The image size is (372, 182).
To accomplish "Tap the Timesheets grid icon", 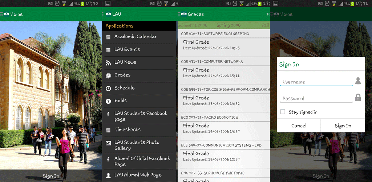I will pyautogui.click(x=108, y=130).
